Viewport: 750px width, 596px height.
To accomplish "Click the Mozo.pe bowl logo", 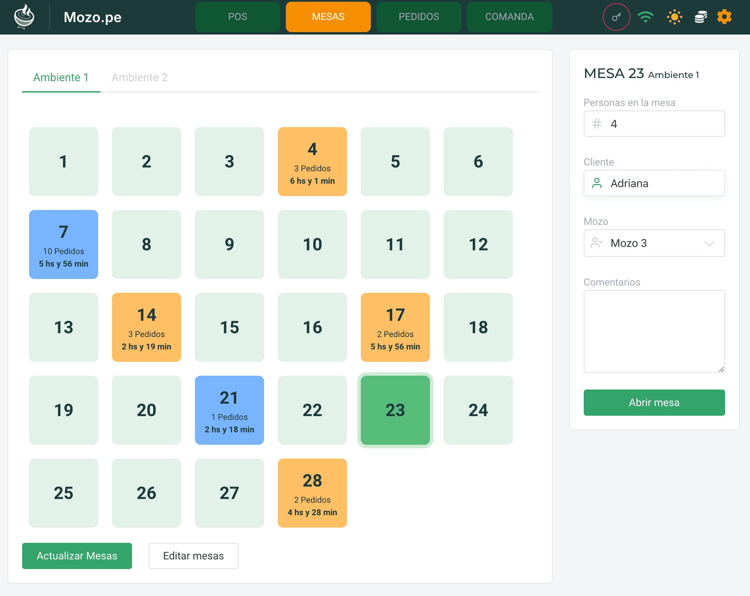I will (24, 17).
